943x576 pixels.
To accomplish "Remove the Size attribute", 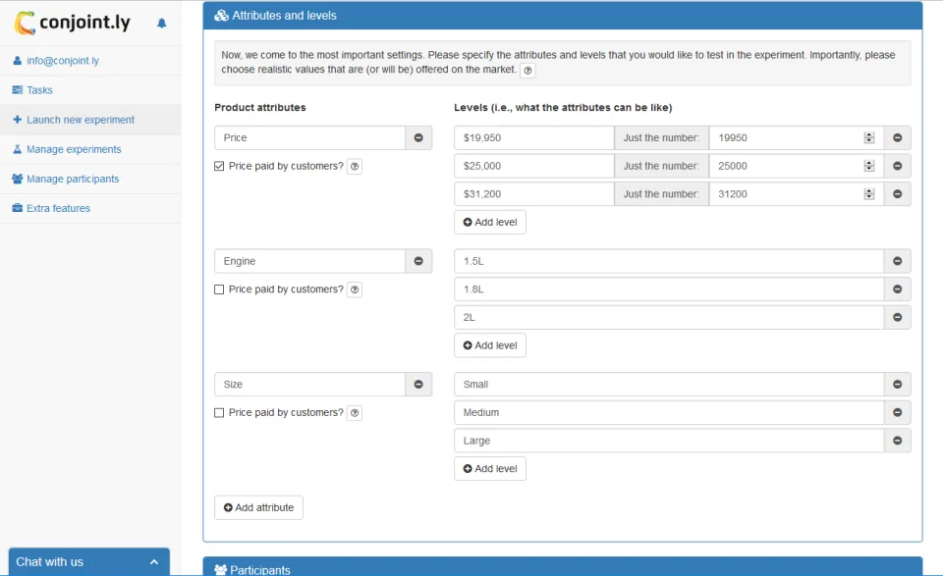I will click(x=418, y=385).
